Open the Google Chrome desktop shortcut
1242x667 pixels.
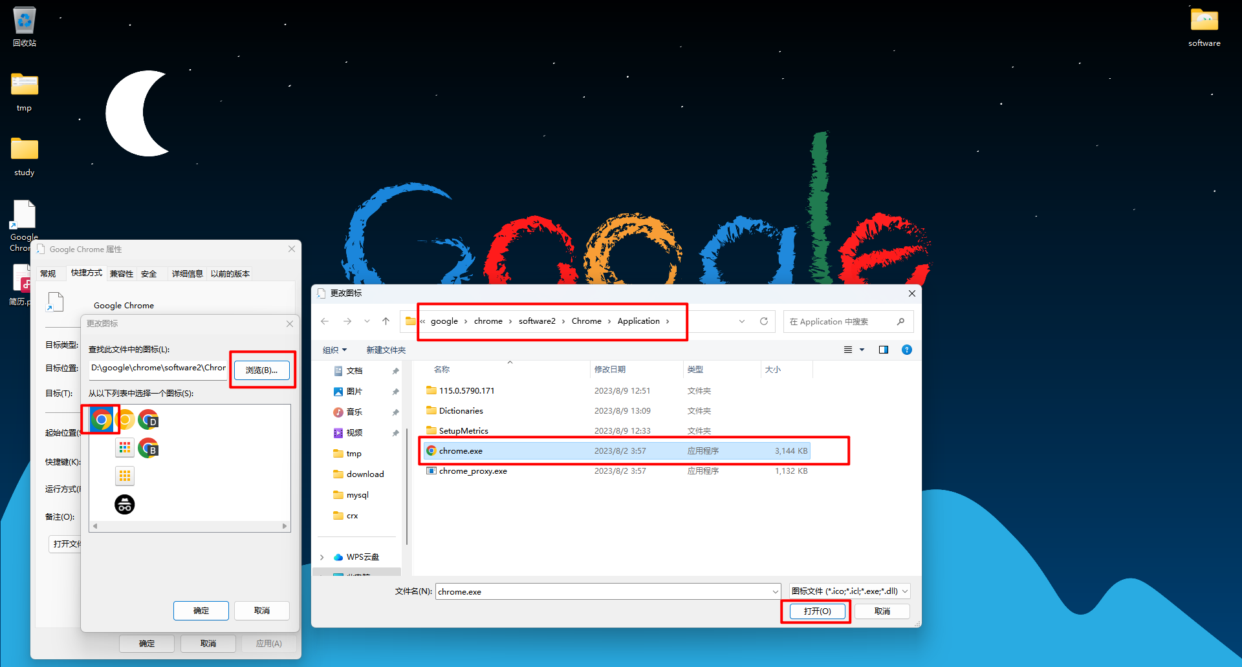click(x=23, y=225)
